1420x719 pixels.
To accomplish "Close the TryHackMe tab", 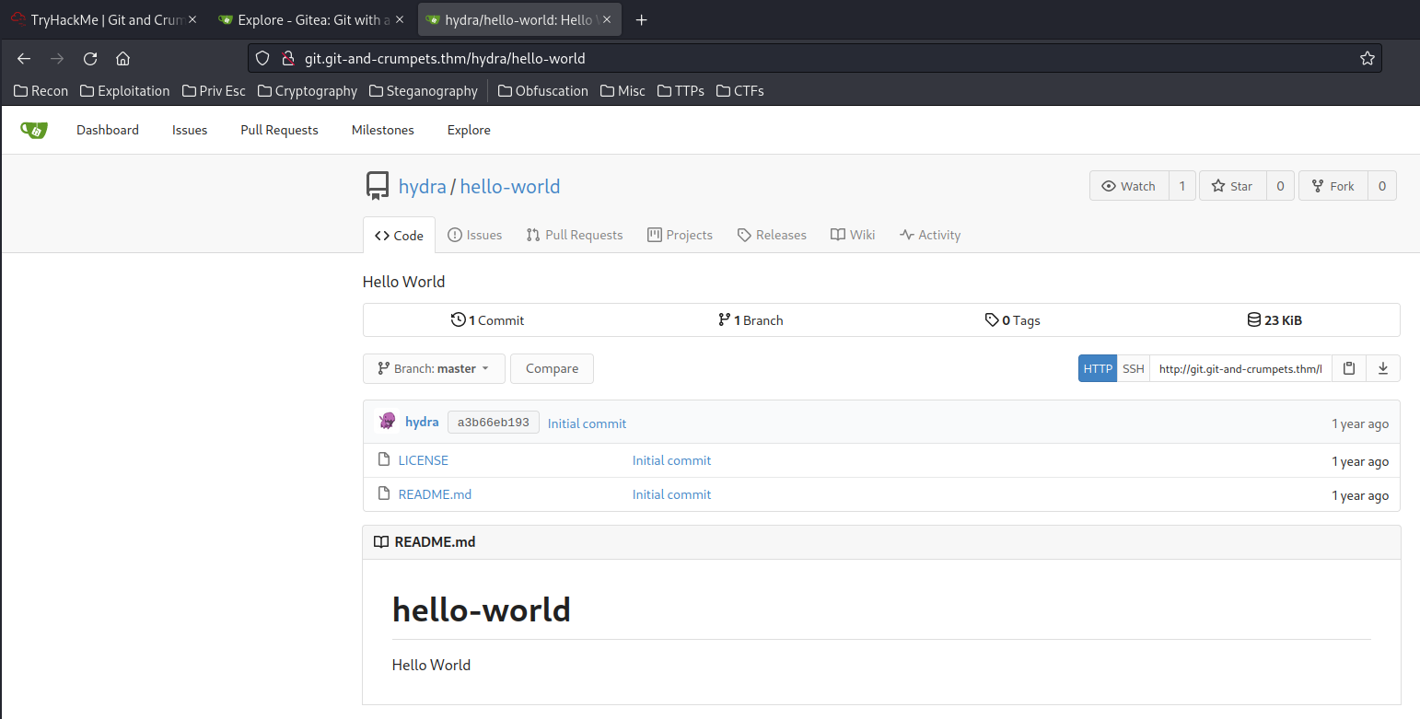I will (x=192, y=20).
